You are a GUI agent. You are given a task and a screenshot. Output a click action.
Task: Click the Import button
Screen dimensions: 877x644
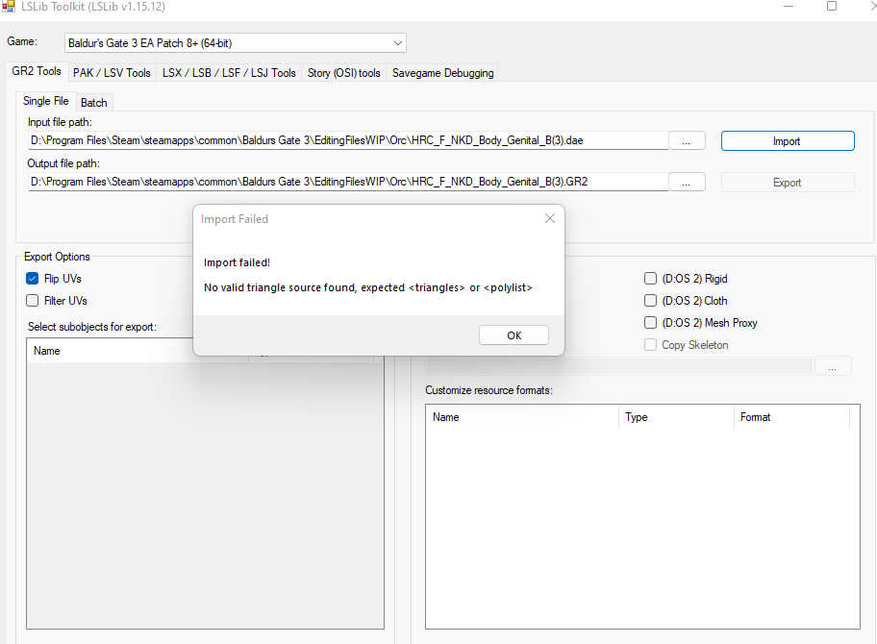[788, 141]
